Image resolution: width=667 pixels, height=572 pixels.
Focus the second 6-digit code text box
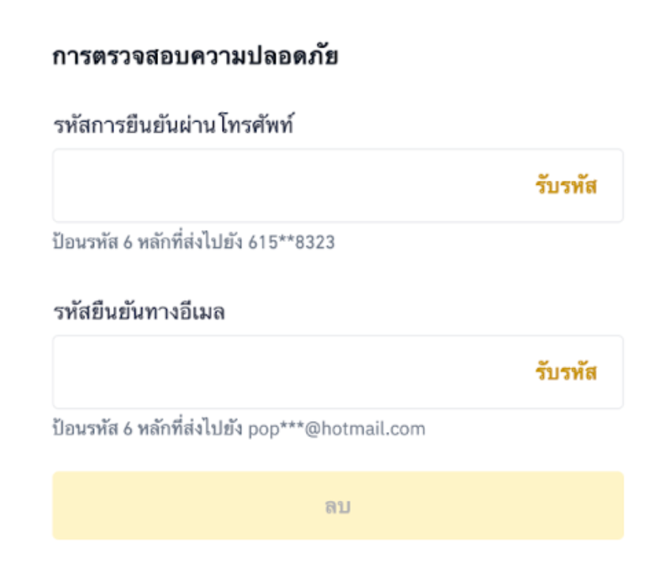point(285,372)
